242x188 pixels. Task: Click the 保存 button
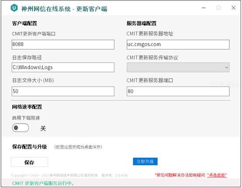click(x=29, y=162)
